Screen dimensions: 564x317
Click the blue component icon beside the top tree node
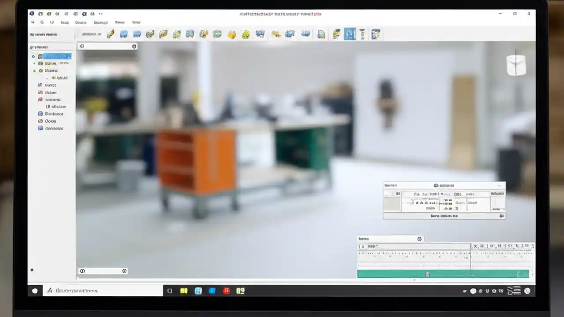click(40, 56)
